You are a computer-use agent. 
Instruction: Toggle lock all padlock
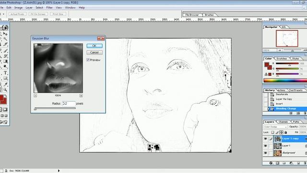coord(286,133)
